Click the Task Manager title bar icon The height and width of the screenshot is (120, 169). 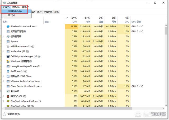tap(3, 2)
